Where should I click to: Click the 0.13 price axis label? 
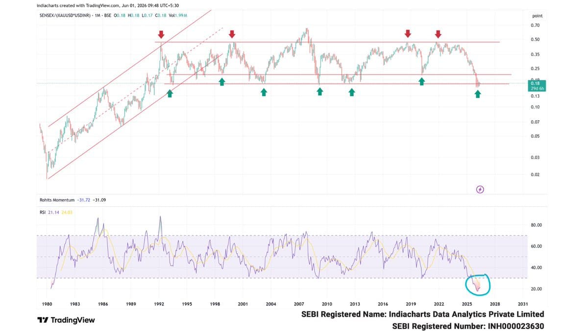pos(535,96)
